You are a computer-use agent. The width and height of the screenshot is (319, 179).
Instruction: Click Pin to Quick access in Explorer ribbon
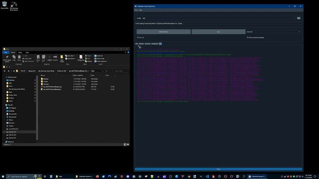(x=7, y=59)
